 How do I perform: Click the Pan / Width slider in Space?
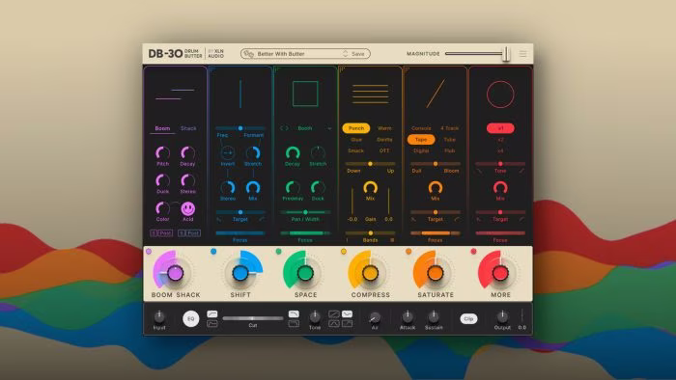305,212
